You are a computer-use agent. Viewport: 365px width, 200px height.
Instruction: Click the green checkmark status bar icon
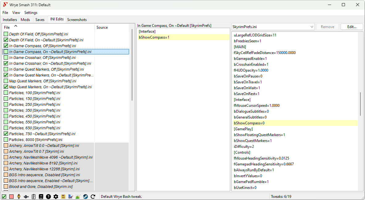point(4,197)
